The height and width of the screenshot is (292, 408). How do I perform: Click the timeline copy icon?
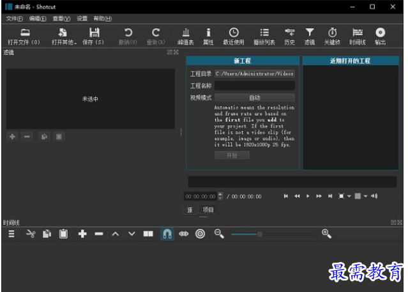(47, 234)
